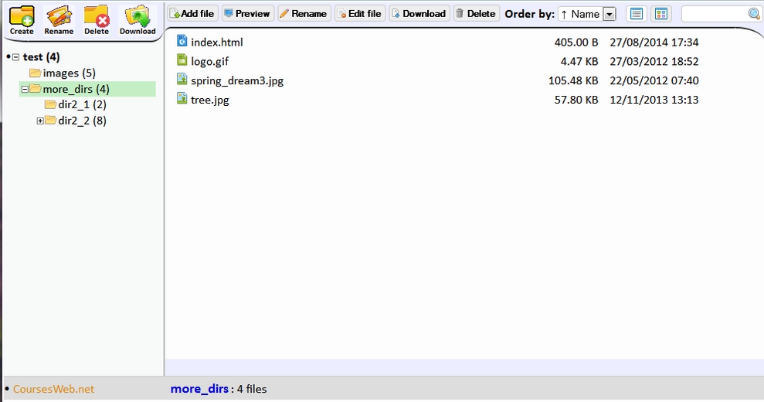Switch to list view icon

coord(637,14)
